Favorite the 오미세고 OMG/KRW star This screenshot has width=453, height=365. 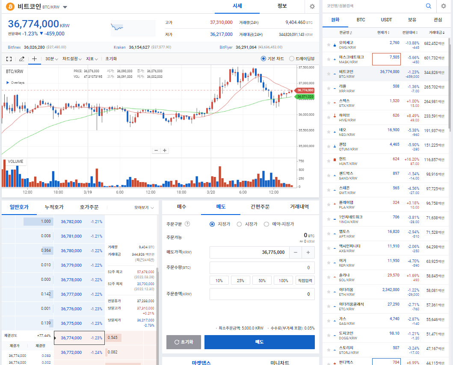tap(329, 45)
